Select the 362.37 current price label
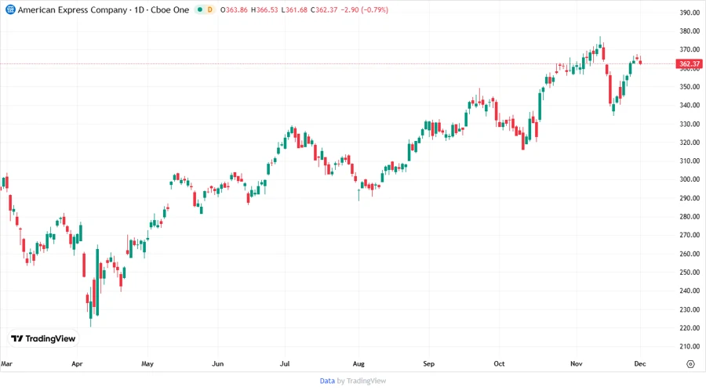The width and height of the screenshot is (706, 390). [690, 63]
